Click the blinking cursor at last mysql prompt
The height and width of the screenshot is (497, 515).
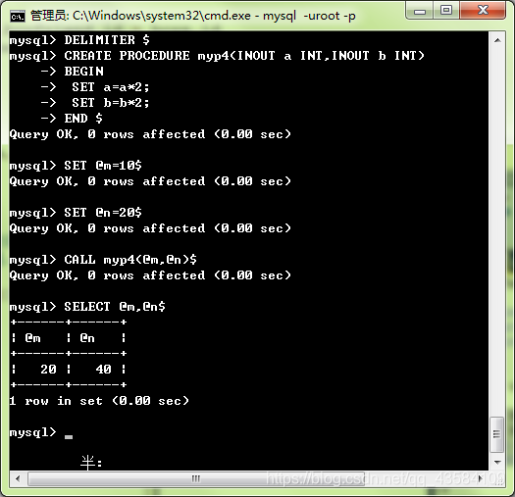click(69, 436)
